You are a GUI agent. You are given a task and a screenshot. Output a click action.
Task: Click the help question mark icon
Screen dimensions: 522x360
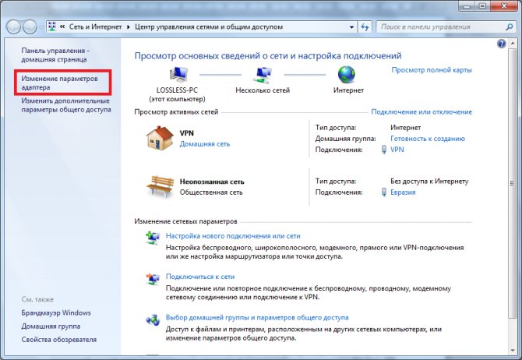click(502, 44)
